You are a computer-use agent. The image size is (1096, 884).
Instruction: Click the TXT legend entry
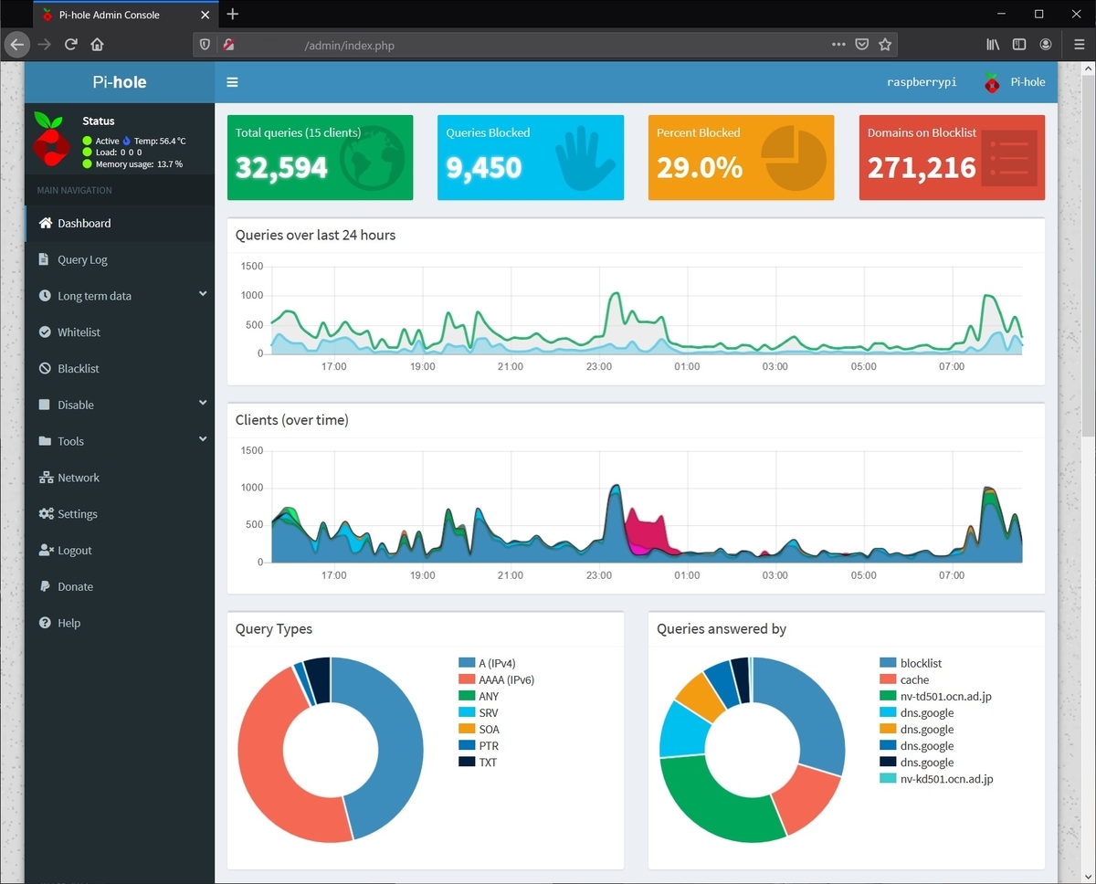478,762
